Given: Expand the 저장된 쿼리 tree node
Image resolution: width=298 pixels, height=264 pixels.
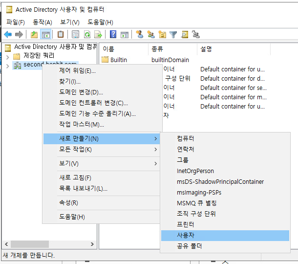Looking at the screenshot, I should tap(8, 57).
